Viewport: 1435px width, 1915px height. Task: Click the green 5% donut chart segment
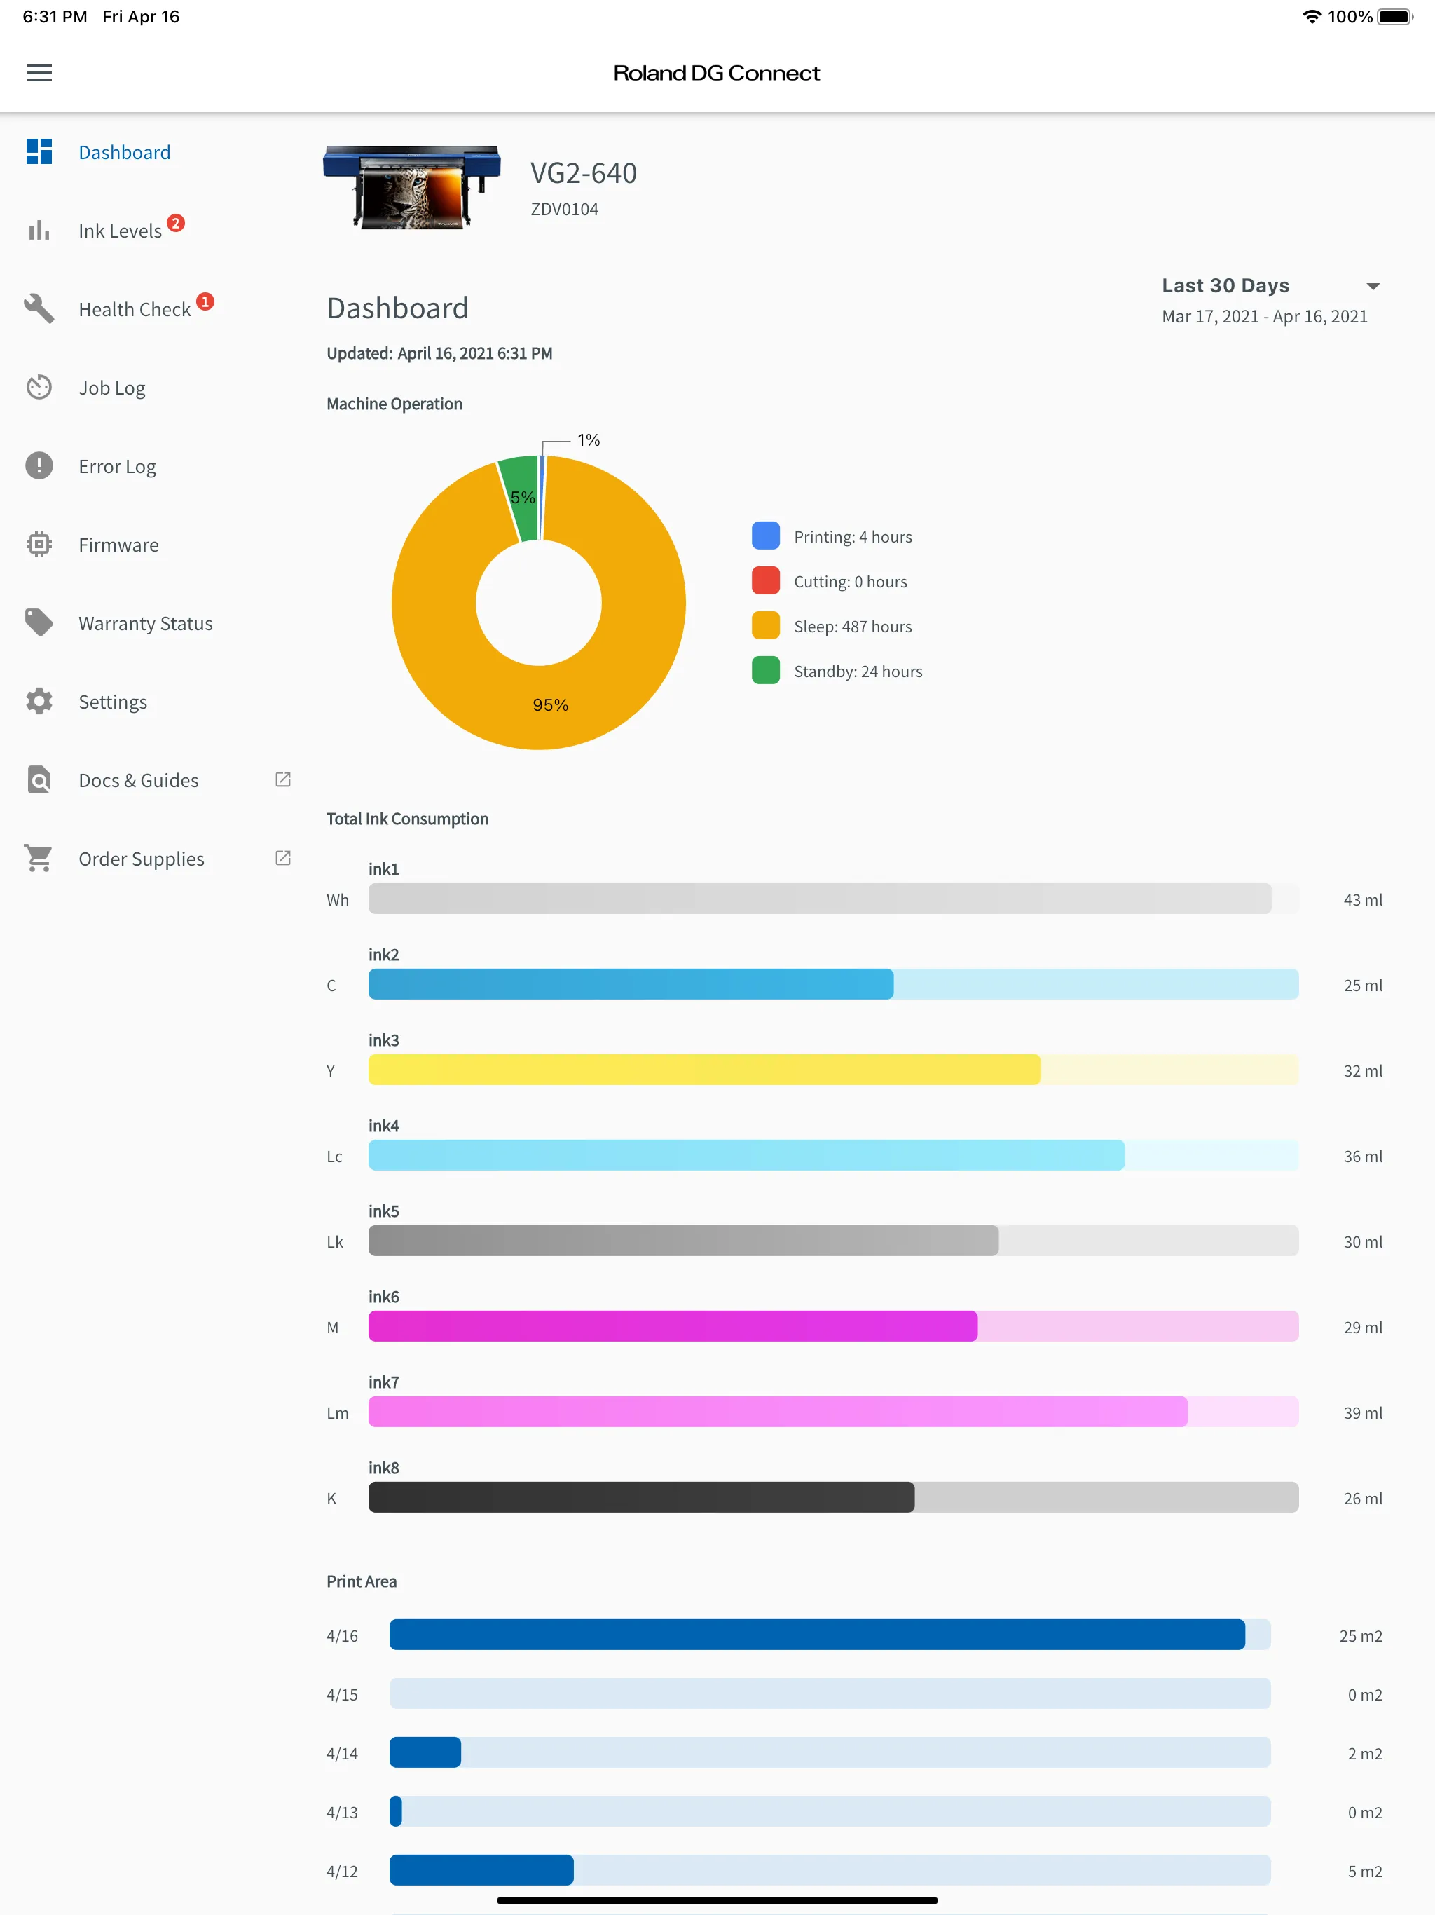521,496
